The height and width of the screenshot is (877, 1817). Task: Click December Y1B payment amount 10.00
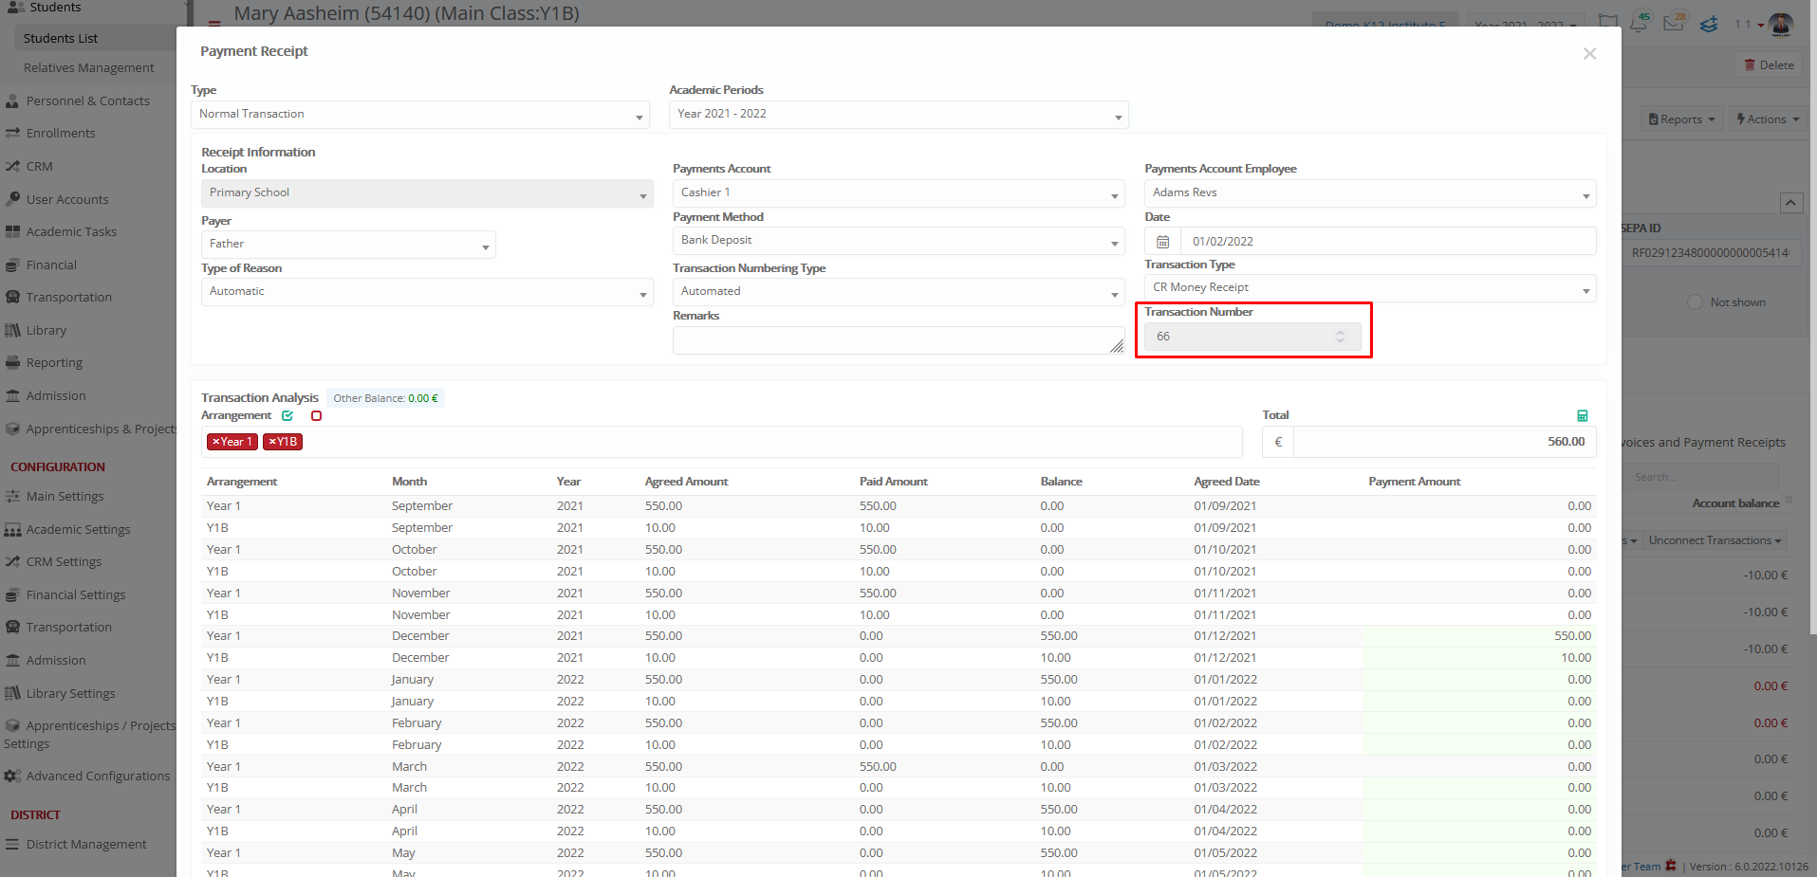pos(1479,658)
